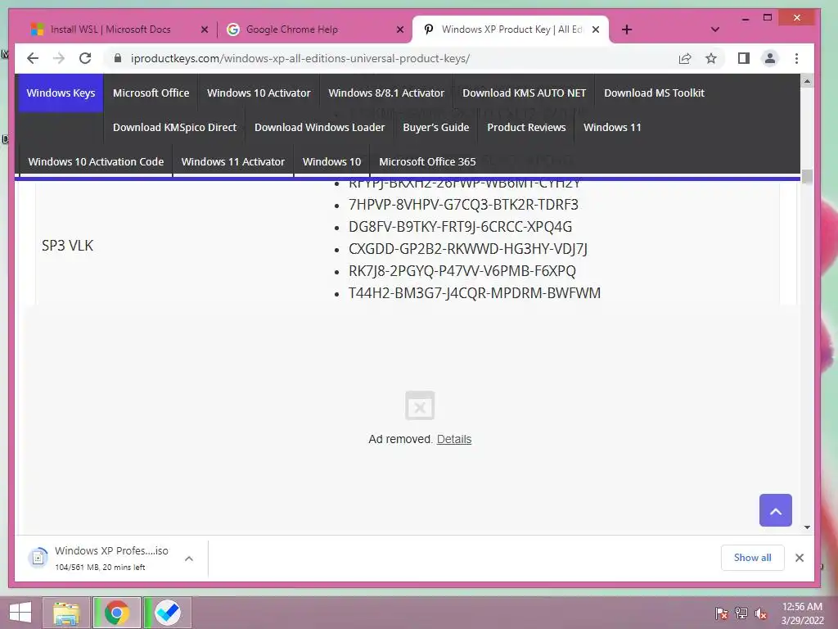This screenshot has height=629, width=838.
Task: Click page scrollbar down arrow
Action: click(807, 527)
